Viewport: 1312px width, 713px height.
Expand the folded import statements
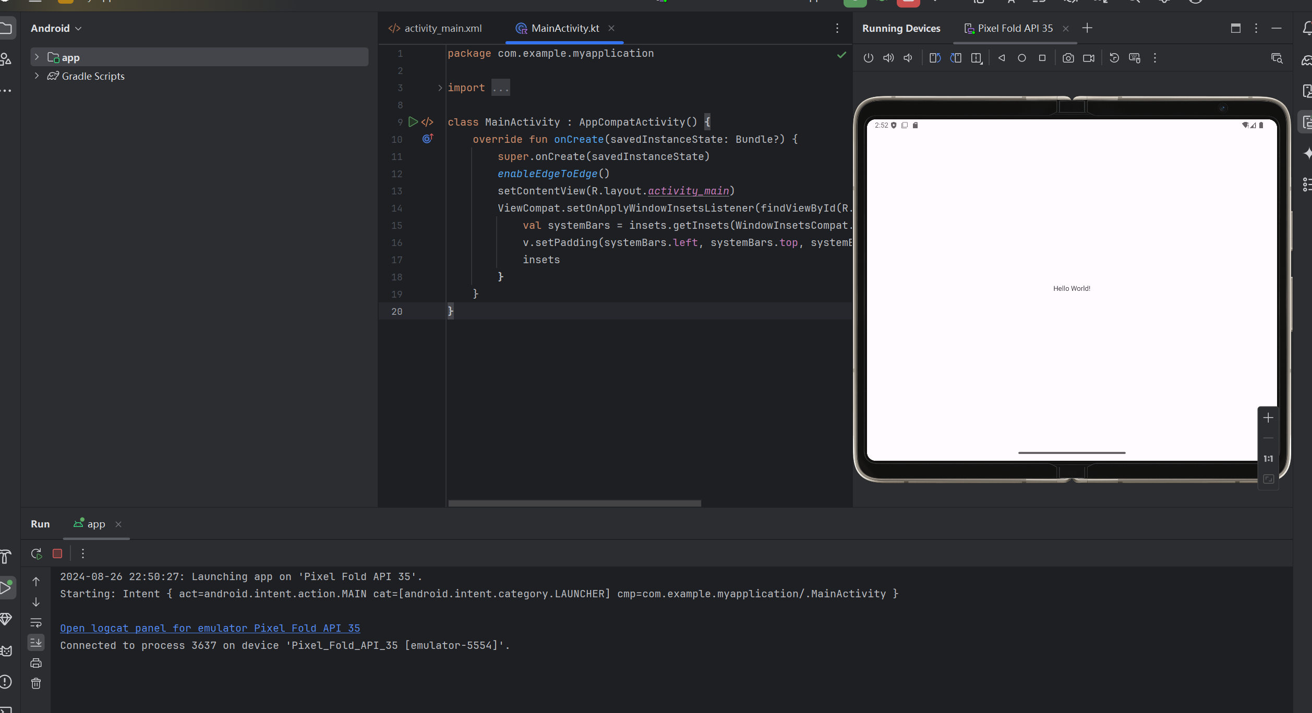click(x=440, y=88)
